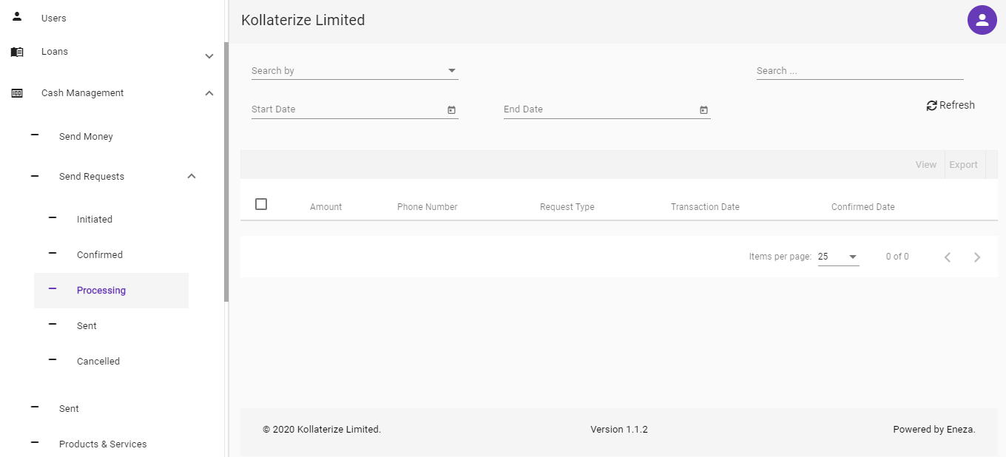Expand the Loans menu chevron

209,56
